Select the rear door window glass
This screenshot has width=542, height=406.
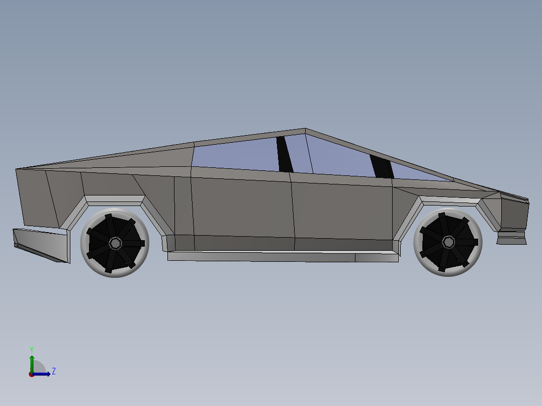235,155
